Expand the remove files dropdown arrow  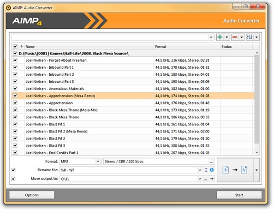click(241, 37)
